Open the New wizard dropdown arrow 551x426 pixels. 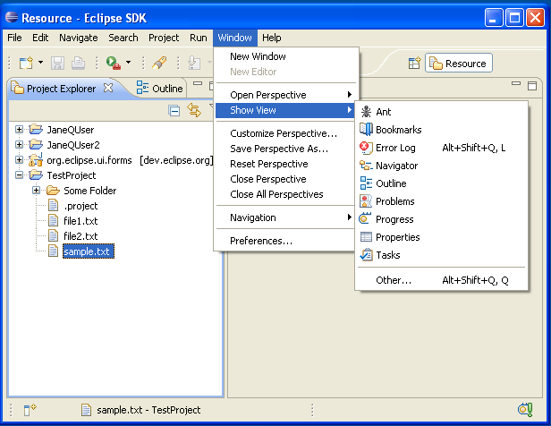(x=40, y=63)
